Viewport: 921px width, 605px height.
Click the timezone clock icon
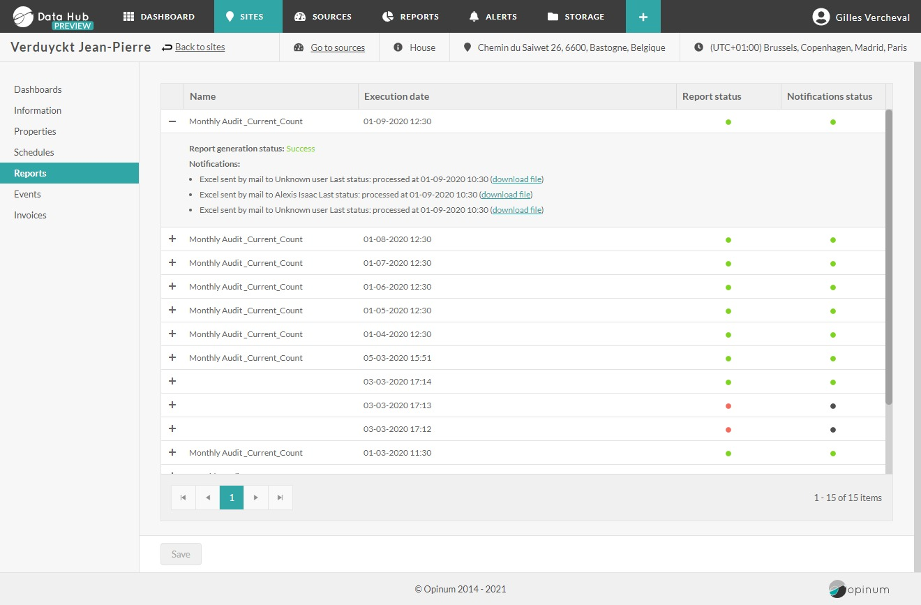click(698, 47)
